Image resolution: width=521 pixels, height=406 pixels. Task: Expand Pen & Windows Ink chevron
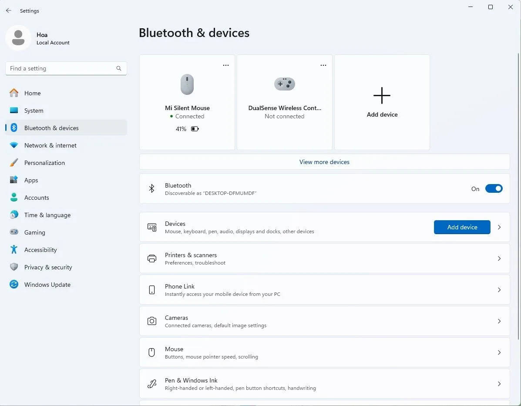point(499,384)
